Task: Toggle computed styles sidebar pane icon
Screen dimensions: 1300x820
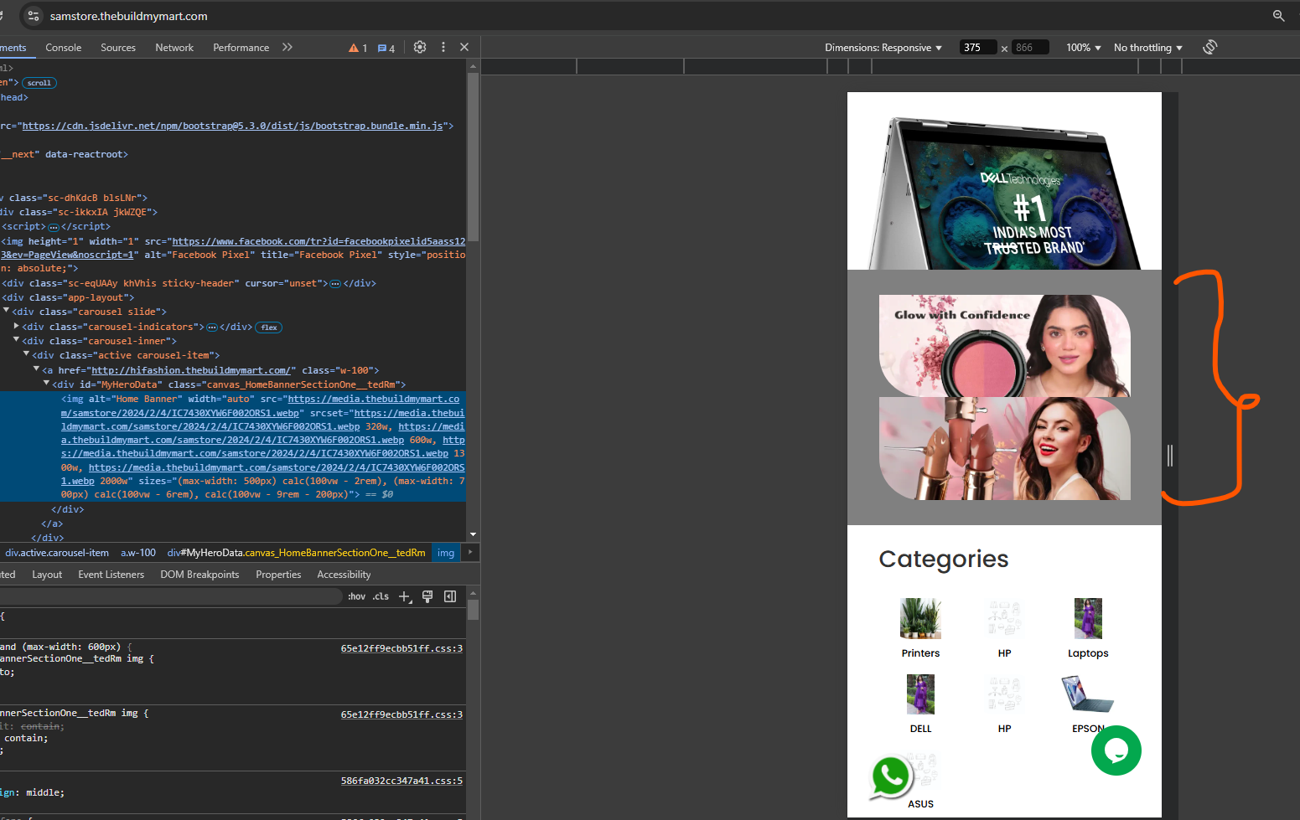Action: pyautogui.click(x=450, y=596)
